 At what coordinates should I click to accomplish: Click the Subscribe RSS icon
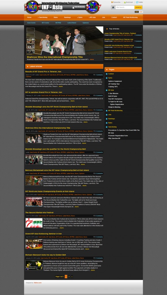112,2
